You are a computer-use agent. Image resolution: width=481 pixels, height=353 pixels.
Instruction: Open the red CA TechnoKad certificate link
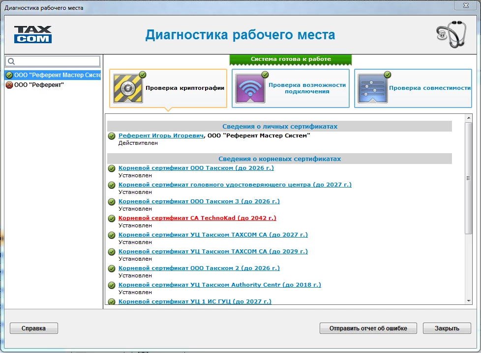pyautogui.click(x=197, y=218)
